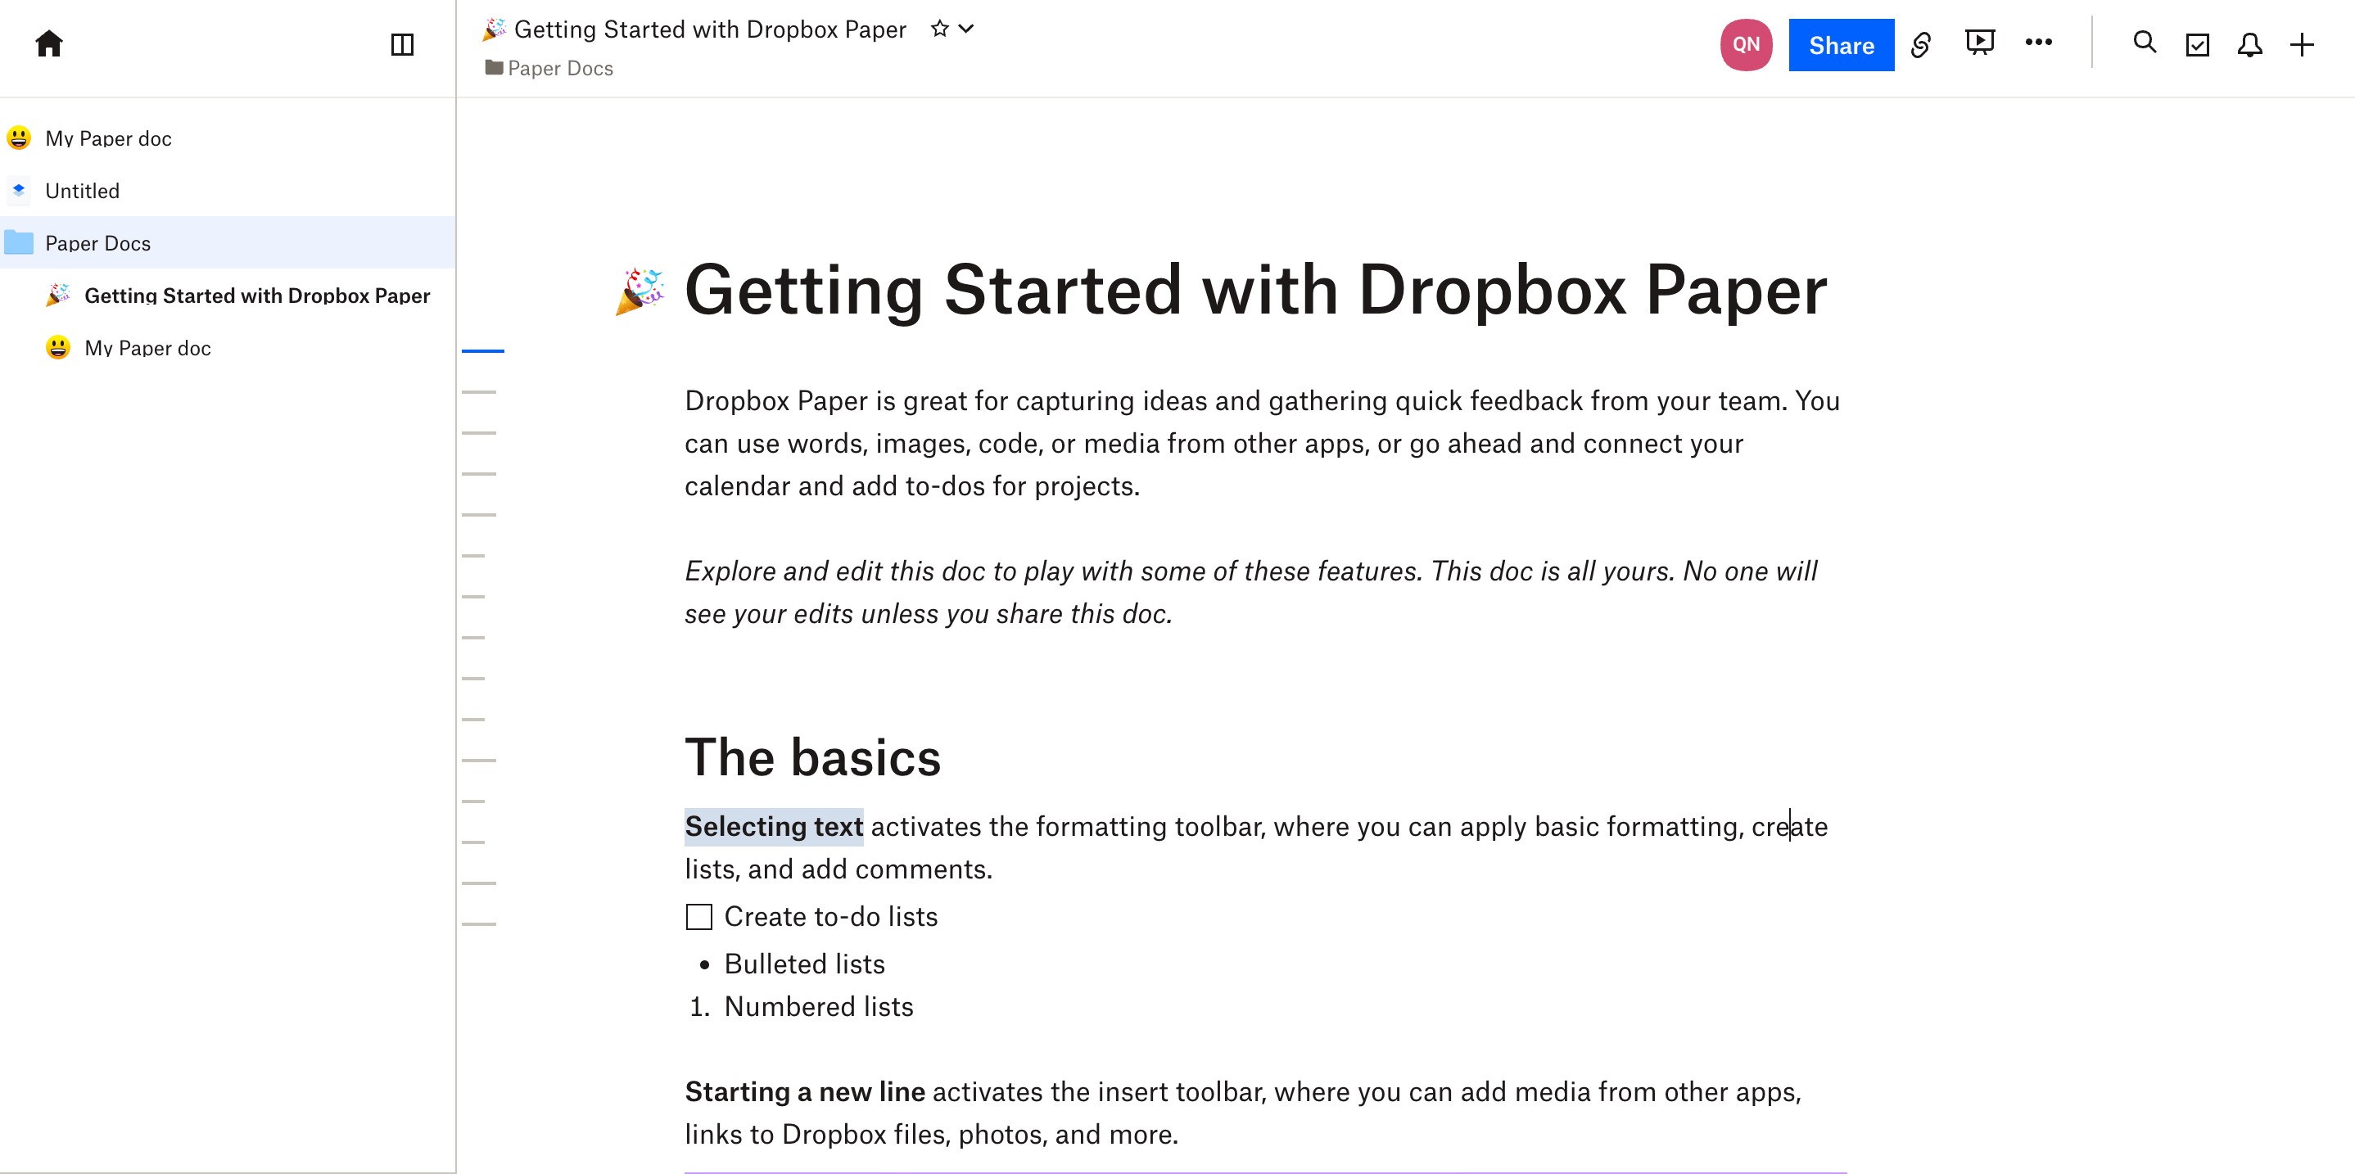Click the Starting a new line bold text
2355x1174 pixels.
(x=804, y=1091)
